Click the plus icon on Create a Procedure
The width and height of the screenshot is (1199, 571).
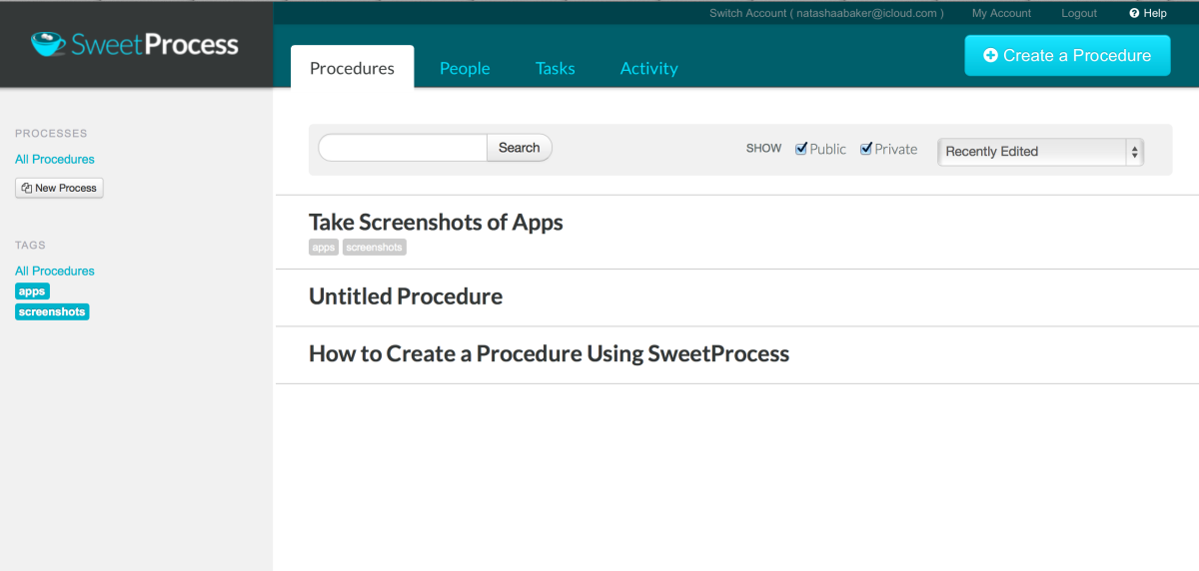(x=990, y=56)
